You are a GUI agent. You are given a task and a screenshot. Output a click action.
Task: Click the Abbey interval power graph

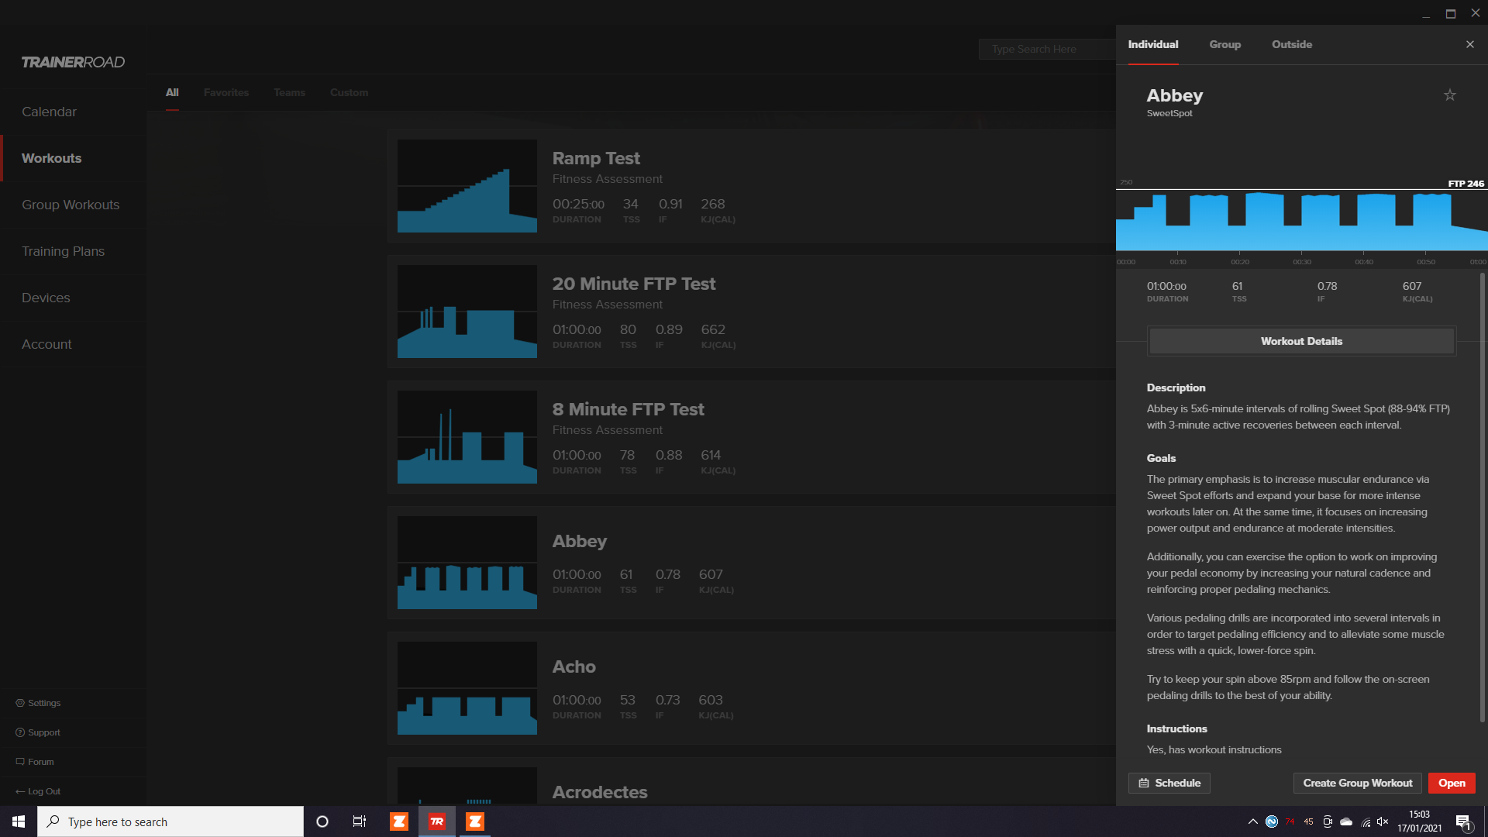[x=1301, y=221]
